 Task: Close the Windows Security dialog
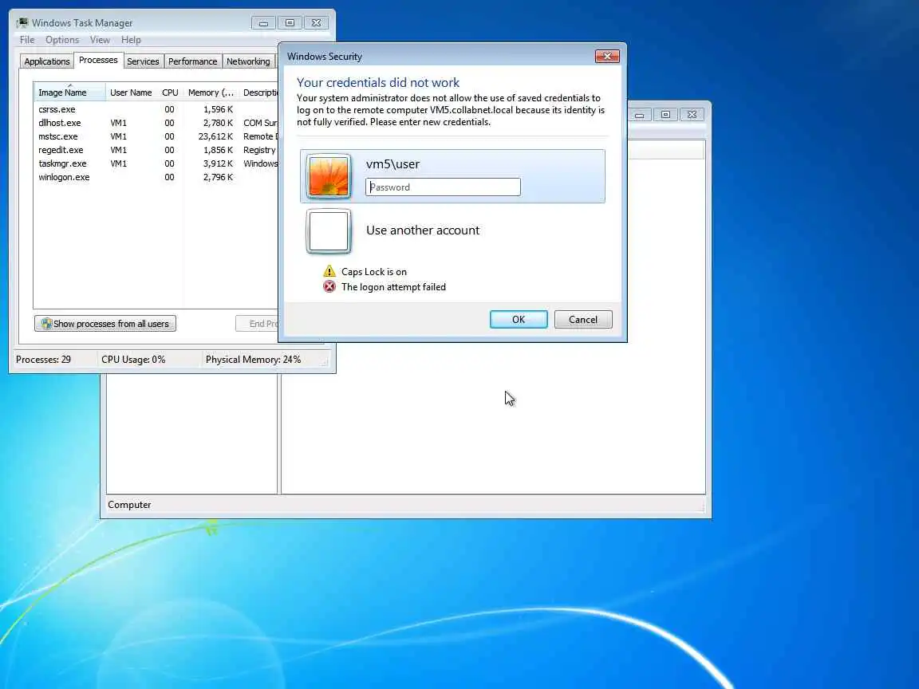(x=607, y=57)
